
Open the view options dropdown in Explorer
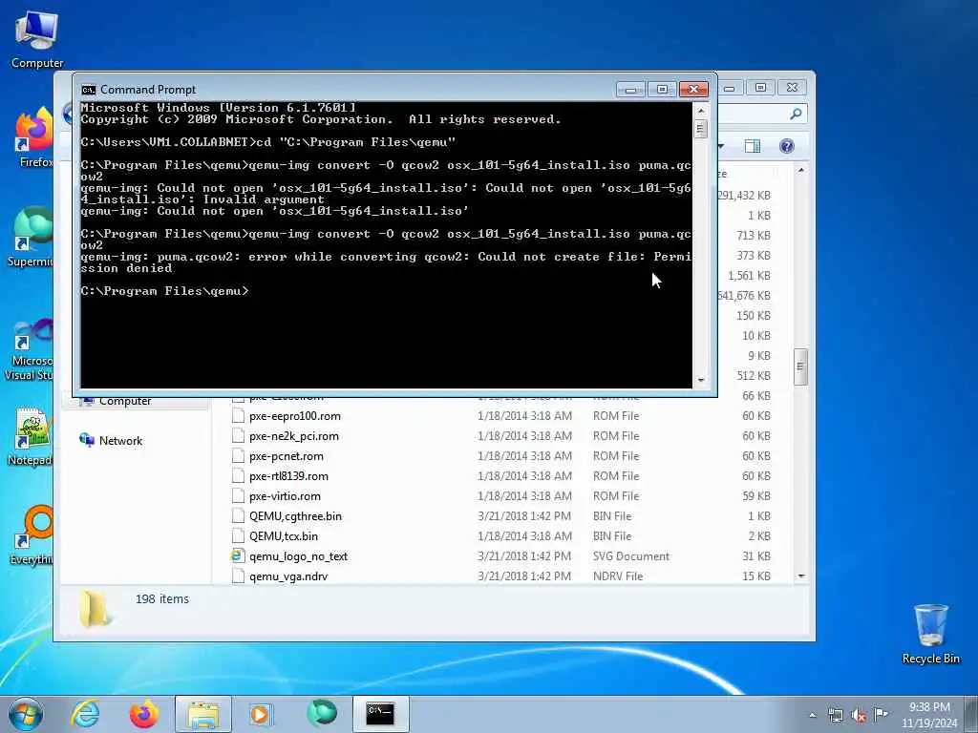pyautogui.click(x=721, y=146)
